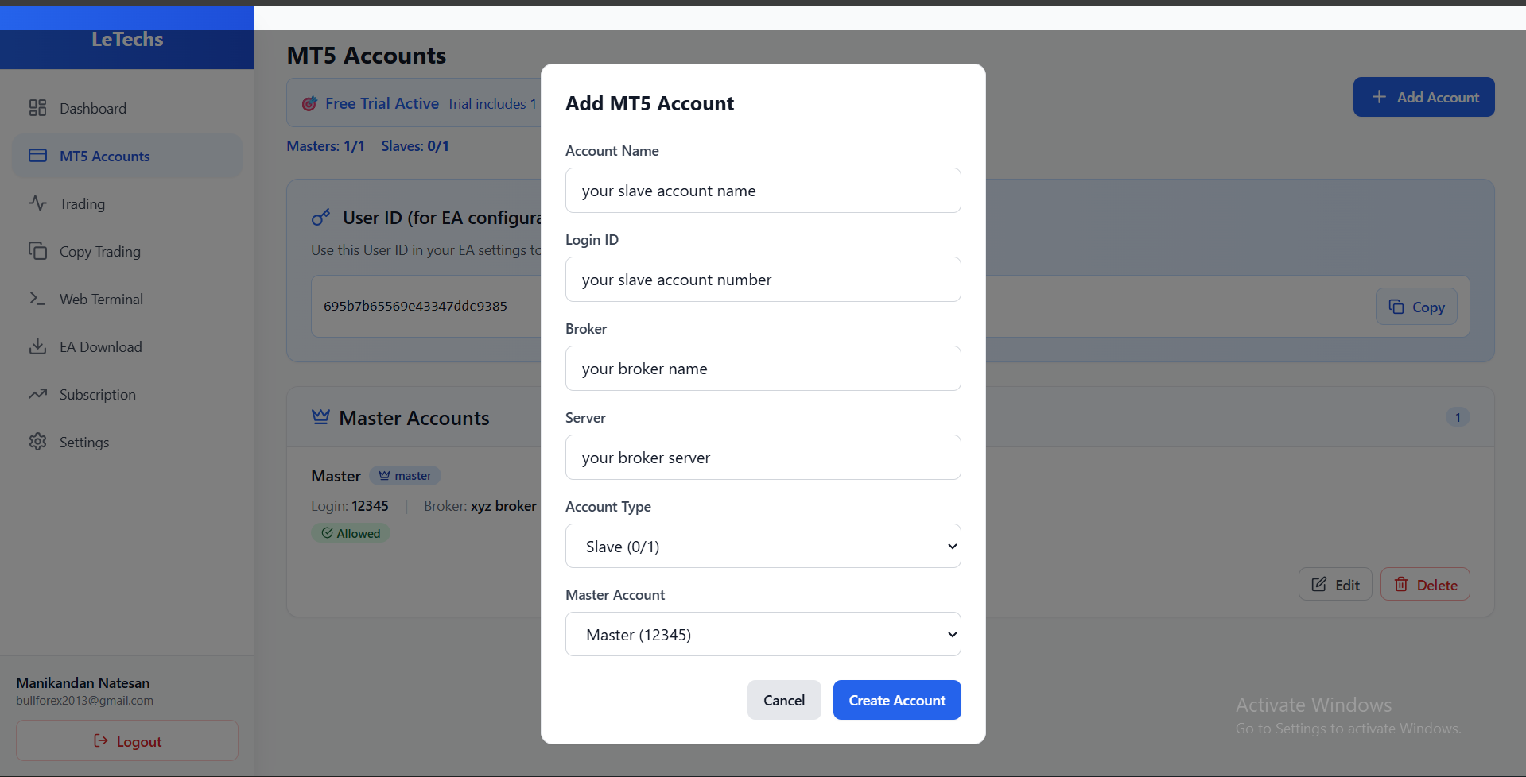The image size is (1526, 777).
Task: Edit the Master account
Action: tap(1335, 585)
